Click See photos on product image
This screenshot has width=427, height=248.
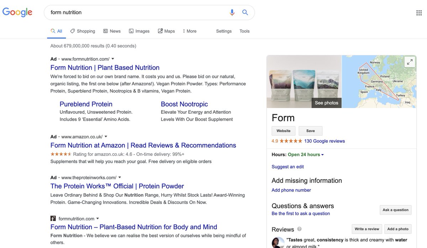[x=327, y=103]
